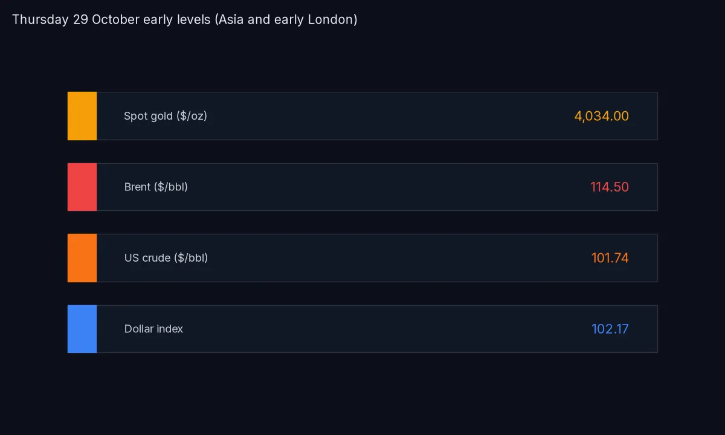
Task: Click the 114.50 Brent price value
Action: [x=610, y=187]
